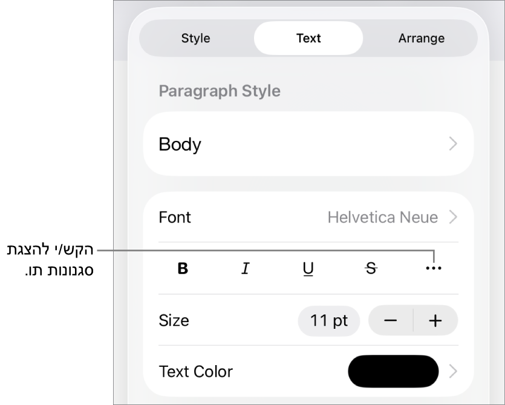Toggle Strikethrough formatting
The image size is (505, 405).
[x=371, y=268]
